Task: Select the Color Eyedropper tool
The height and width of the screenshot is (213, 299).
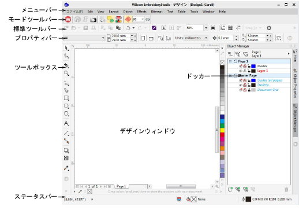Action: click(x=66, y=168)
